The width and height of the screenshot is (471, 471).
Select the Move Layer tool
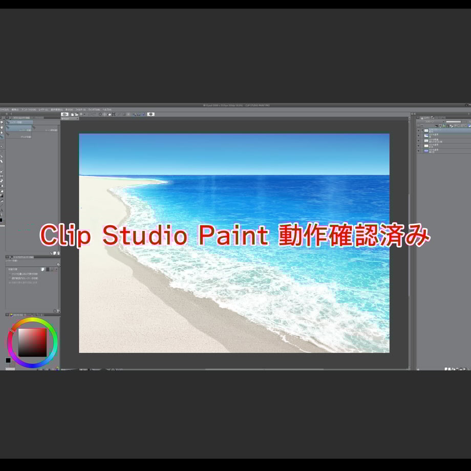2,137
